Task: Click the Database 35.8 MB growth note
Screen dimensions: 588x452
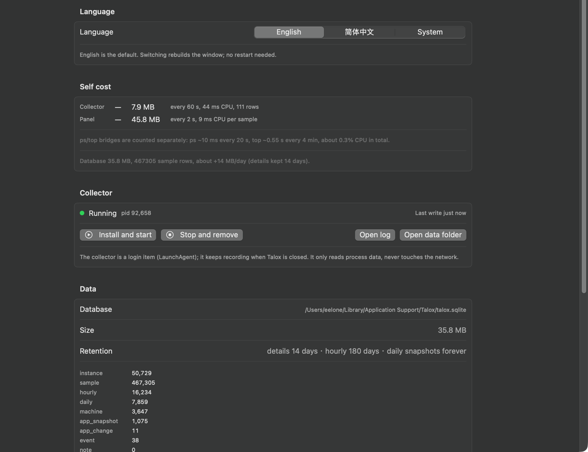Action: tap(194, 161)
